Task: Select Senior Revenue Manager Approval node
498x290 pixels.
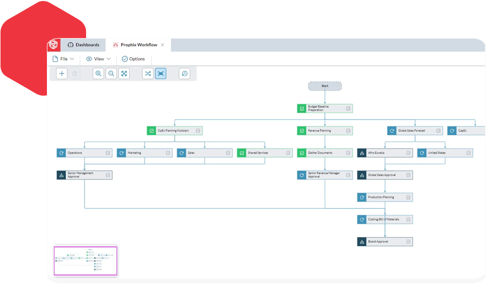Action: [x=325, y=175]
